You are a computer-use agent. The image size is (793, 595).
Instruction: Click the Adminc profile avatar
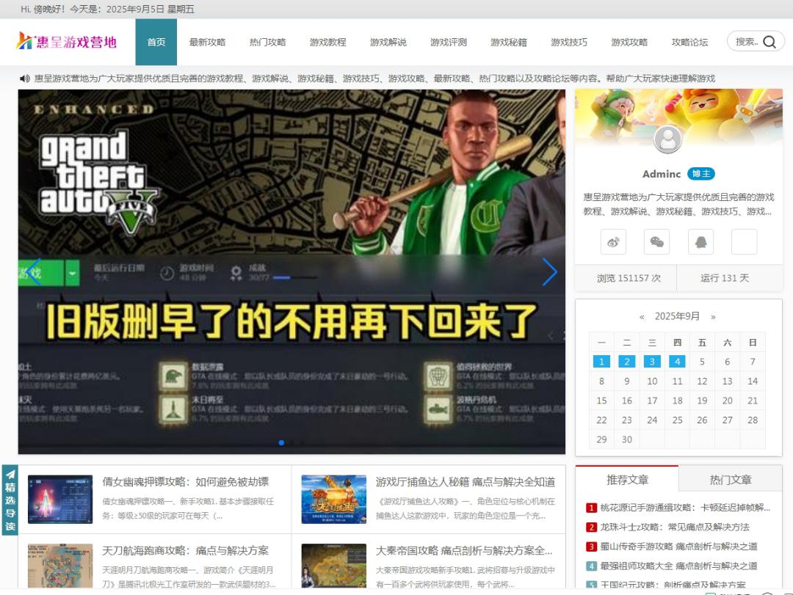click(x=667, y=139)
